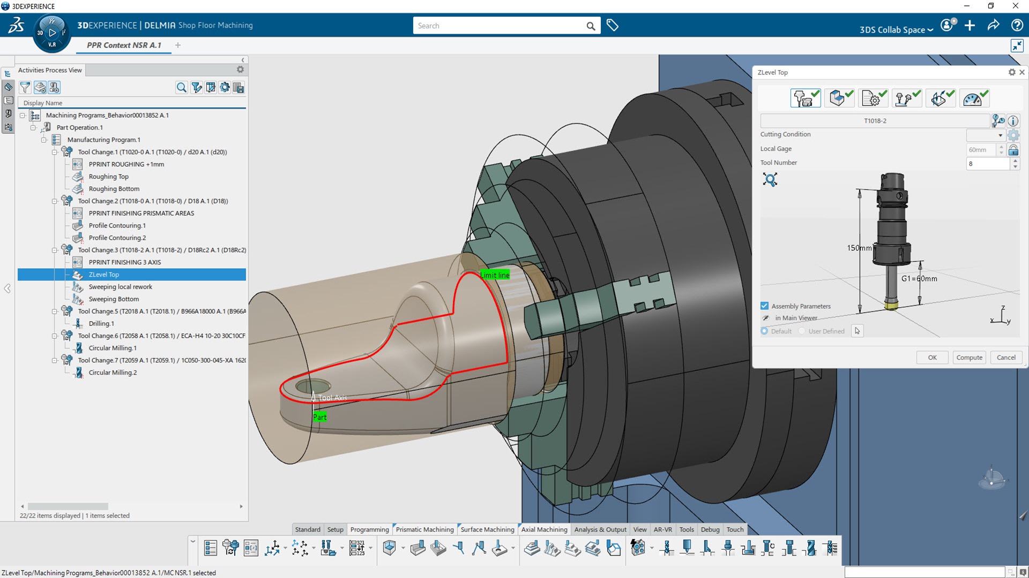
Task: Click the tool info icon beside T1018-2
Action: [1013, 121]
